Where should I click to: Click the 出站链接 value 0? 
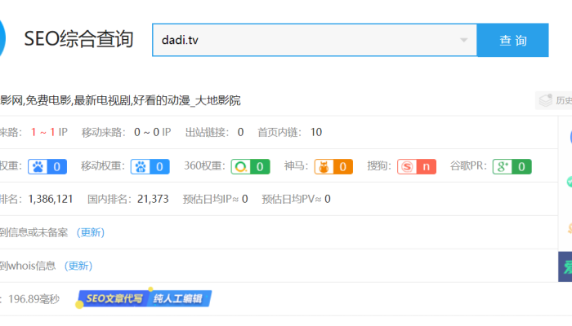click(x=240, y=132)
